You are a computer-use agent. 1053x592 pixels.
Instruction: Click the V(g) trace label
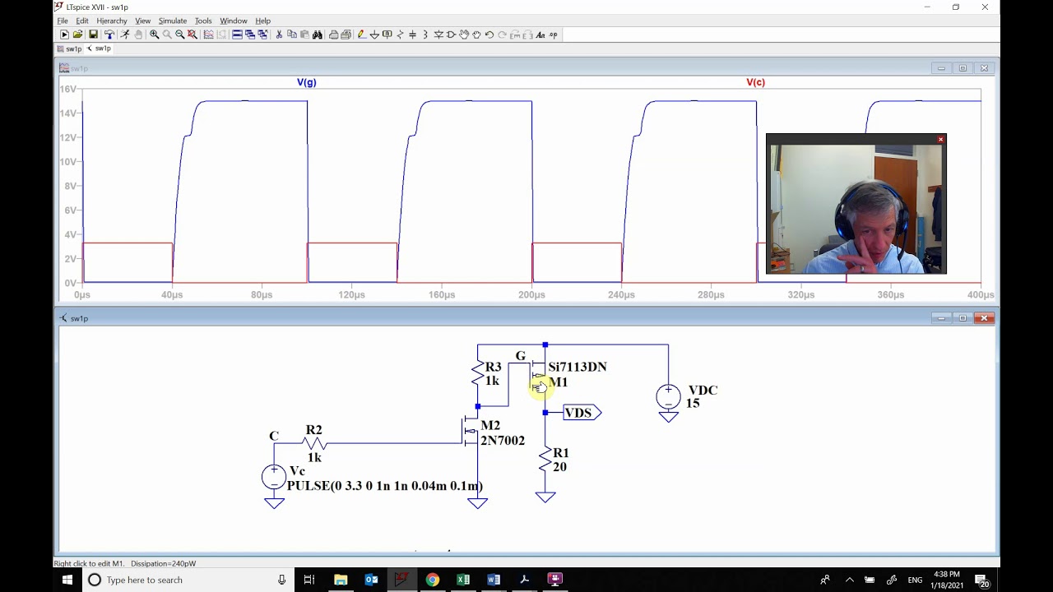pos(307,82)
